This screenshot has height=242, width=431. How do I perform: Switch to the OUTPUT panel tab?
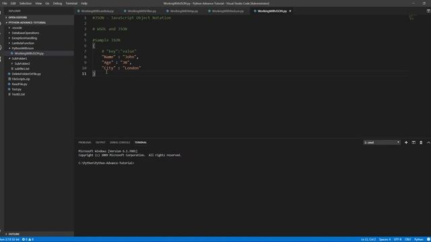(100, 143)
